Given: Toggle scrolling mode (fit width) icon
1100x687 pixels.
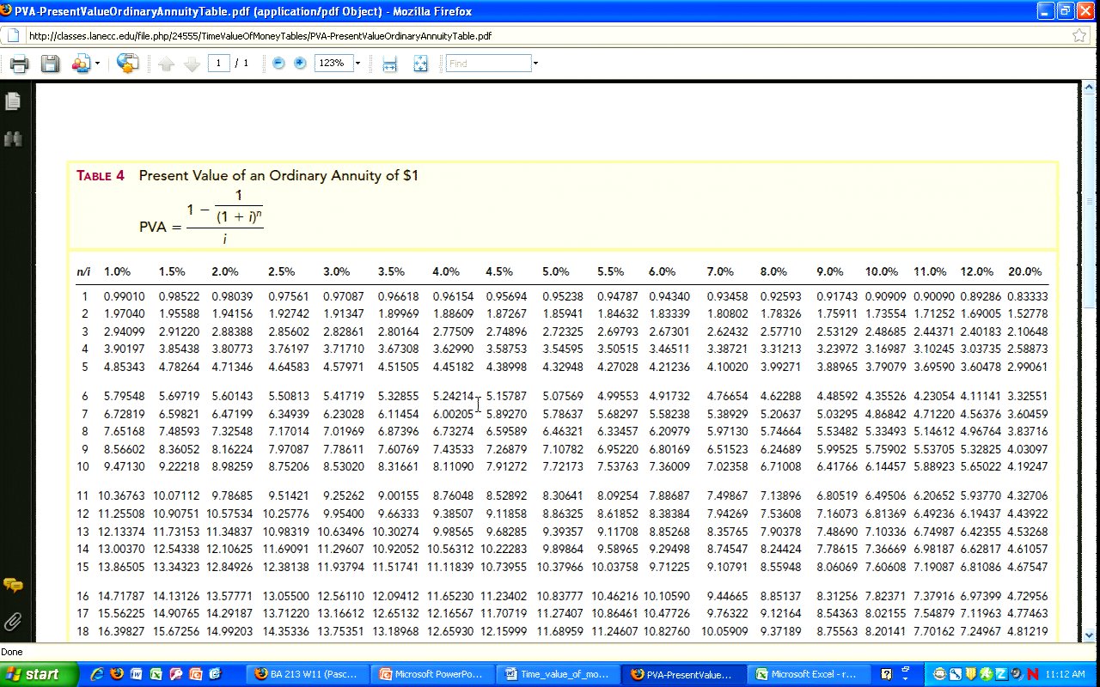Looking at the screenshot, I should pos(389,64).
